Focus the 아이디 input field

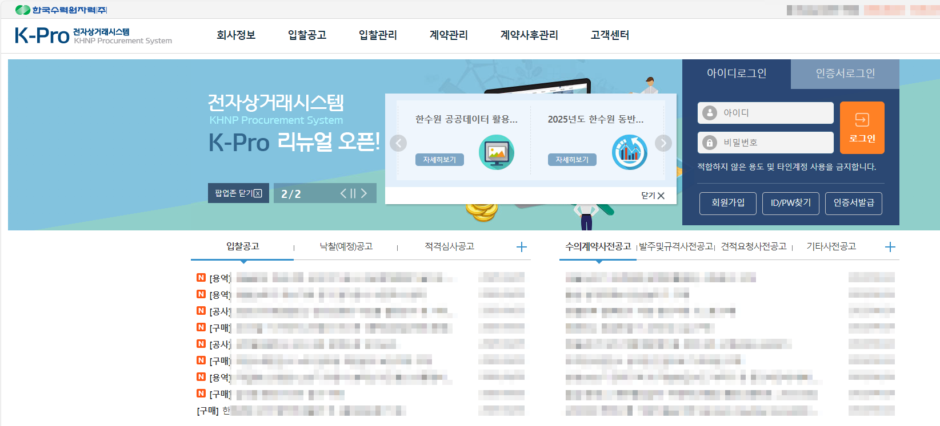point(766,113)
